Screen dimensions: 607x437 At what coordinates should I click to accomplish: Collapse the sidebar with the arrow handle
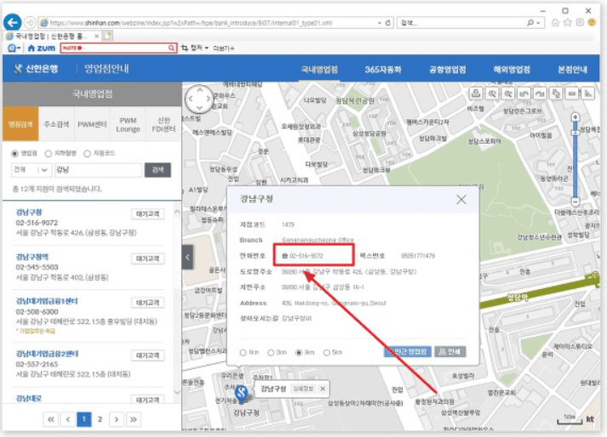(187, 257)
